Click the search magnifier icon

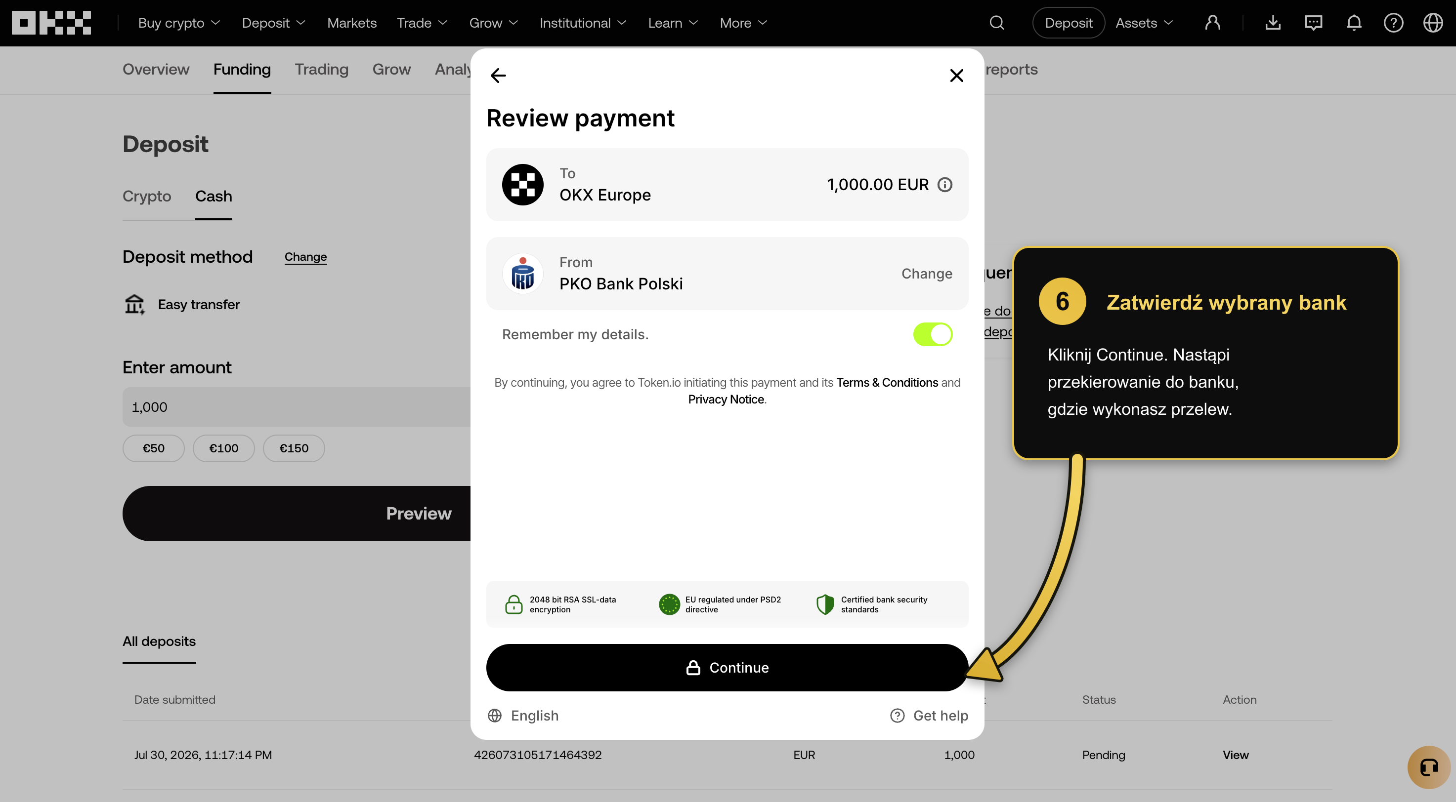click(996, 23)
